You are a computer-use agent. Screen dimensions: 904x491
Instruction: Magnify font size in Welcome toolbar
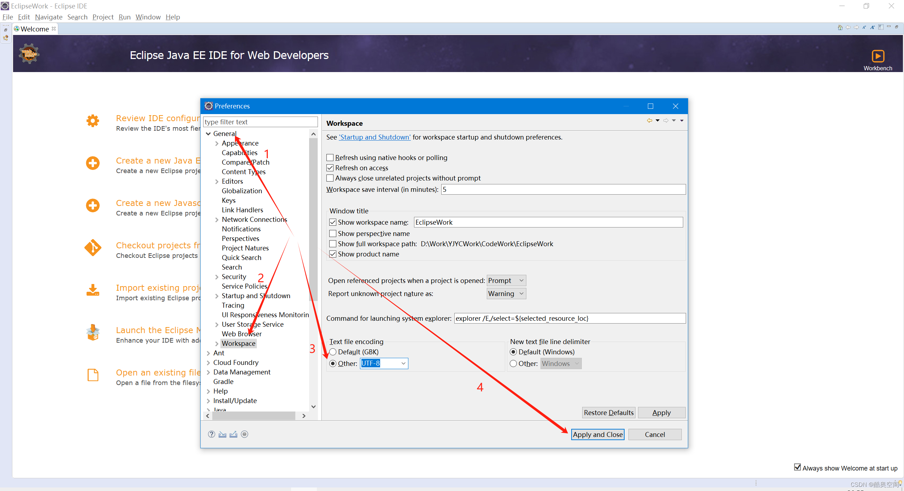click(873, 27)
